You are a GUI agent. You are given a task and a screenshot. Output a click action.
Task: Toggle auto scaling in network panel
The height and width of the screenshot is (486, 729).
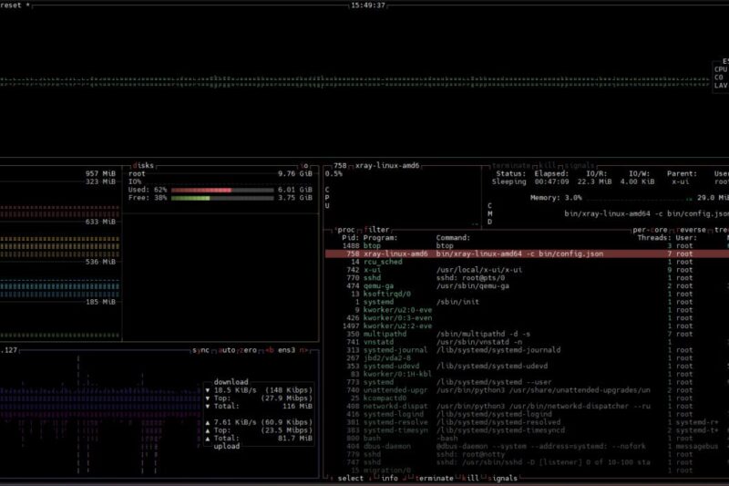pos(224,350)
